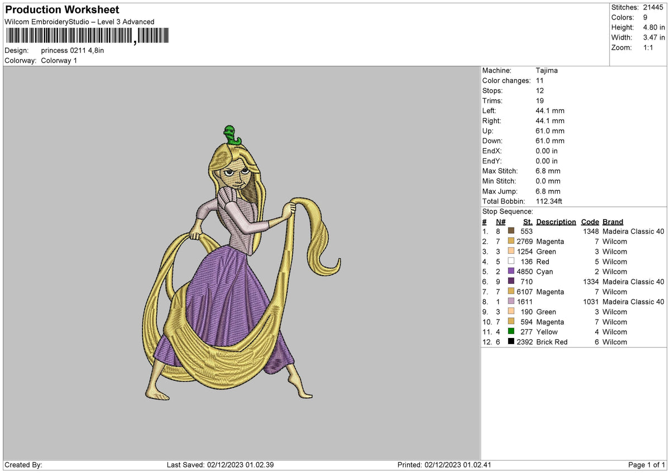Click the Yellow description in stop 11

(x=547, y=331)
